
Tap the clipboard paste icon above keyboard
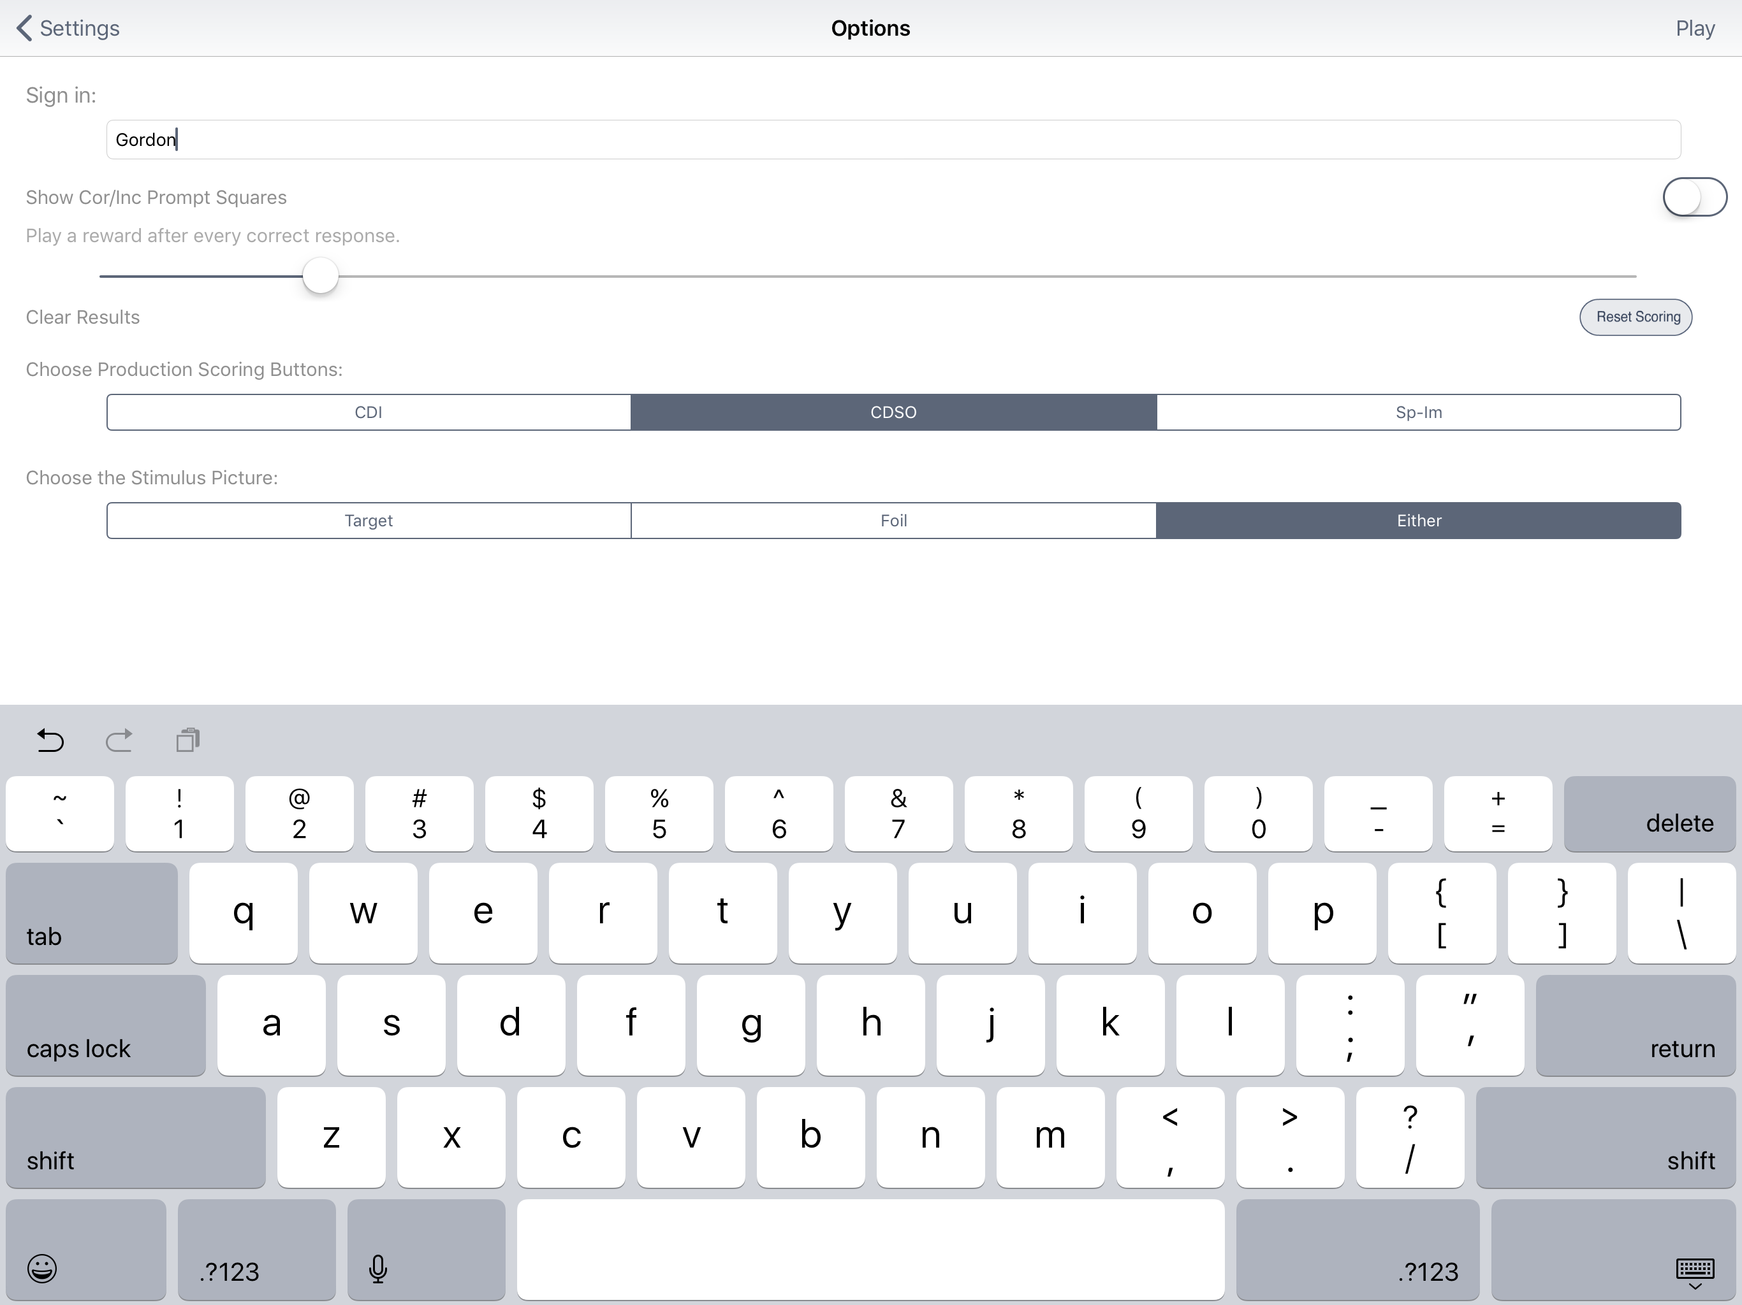coord(188,740)
